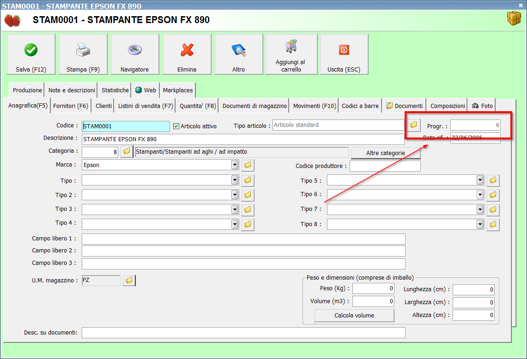
Task: Click the Campo libero 2 field
Action: [243, 251]
